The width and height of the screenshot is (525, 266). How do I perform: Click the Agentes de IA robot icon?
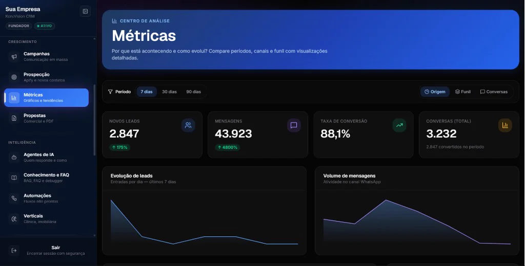tap(14, 158)
